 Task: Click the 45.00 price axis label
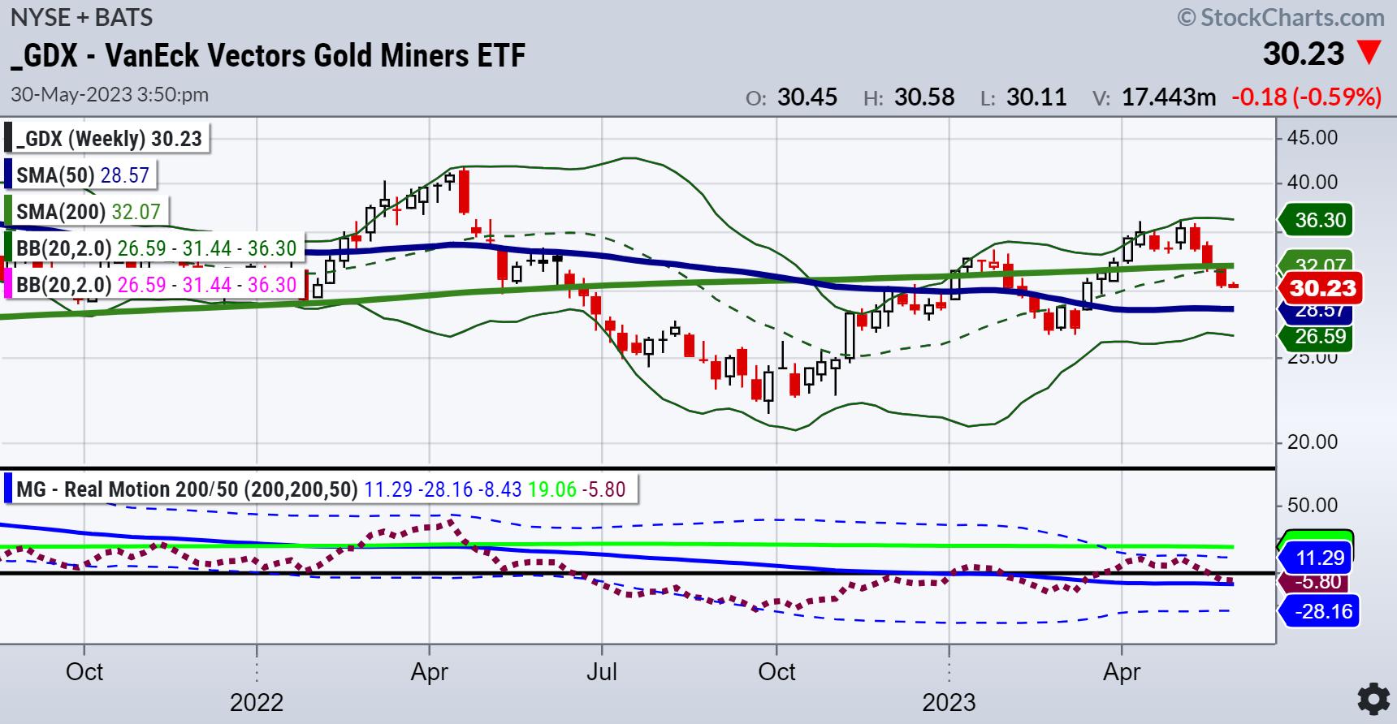click(x=1313, y=137)
